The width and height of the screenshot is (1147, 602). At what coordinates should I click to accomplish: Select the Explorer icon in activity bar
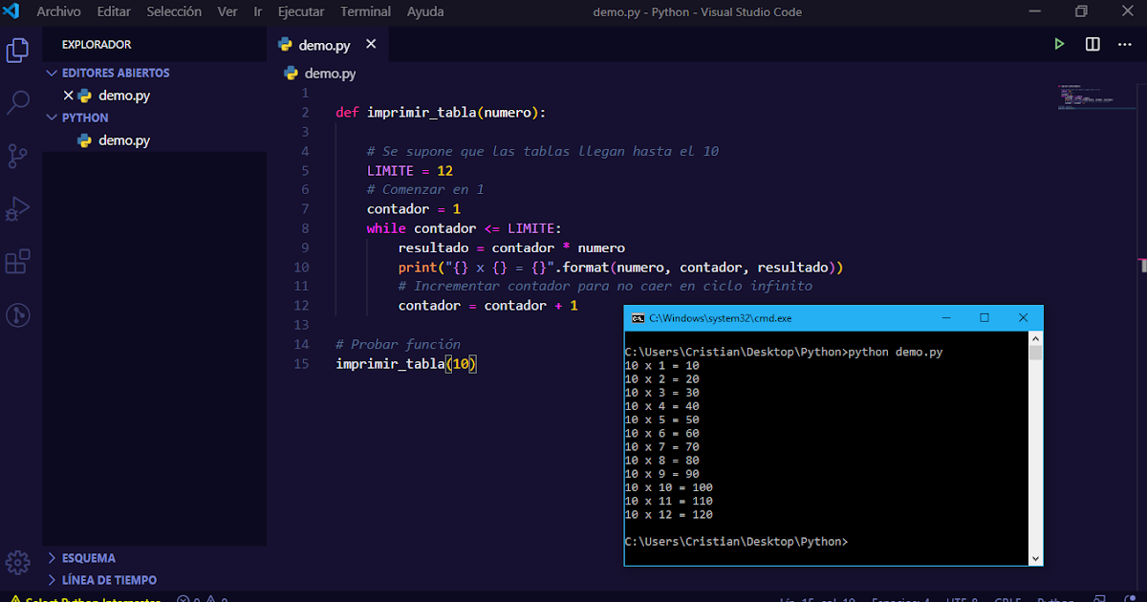pos(16,50)
